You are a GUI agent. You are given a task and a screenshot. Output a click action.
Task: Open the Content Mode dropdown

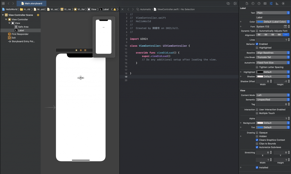[x=273, y=95]
